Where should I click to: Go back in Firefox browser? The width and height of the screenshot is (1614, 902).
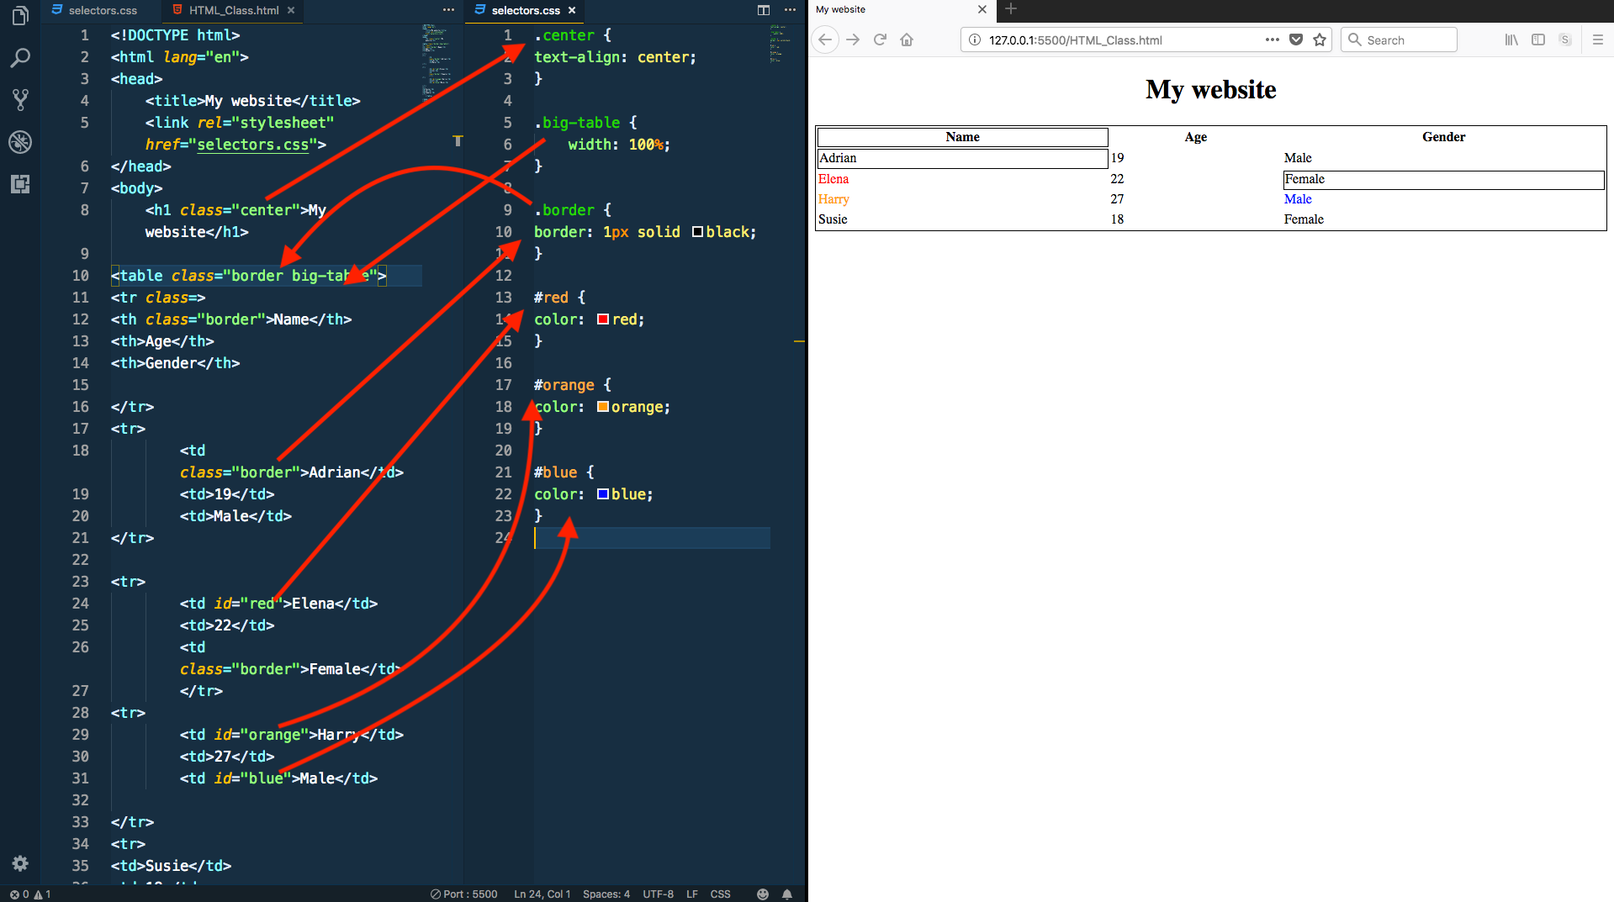tap(825, 40)
